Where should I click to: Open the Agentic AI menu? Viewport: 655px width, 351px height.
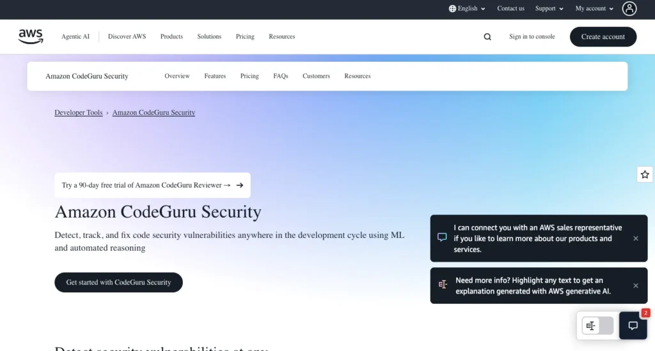75,36
